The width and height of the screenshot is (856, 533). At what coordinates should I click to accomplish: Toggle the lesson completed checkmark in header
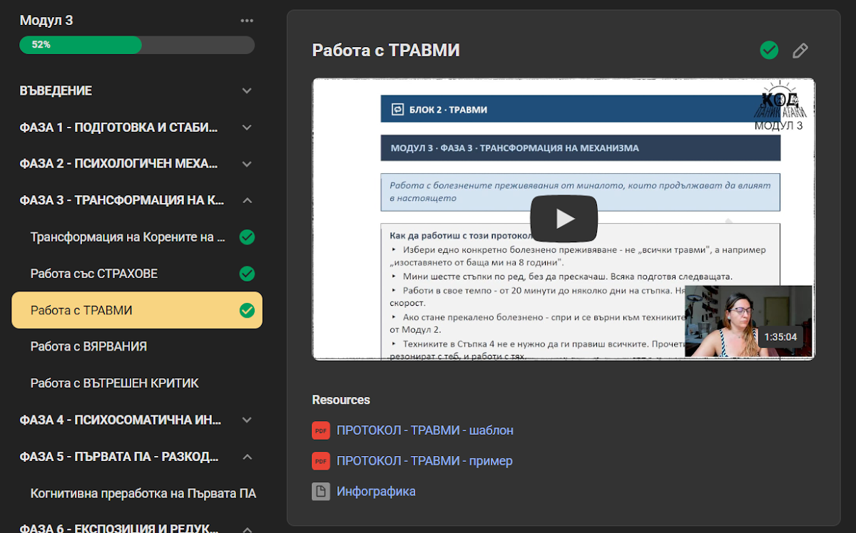coord(769,51)
